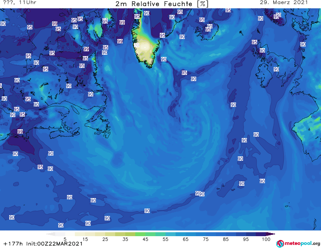Click the legend value 35
The width and height of the screenshot is (321, 248).
tap(125, 239)
